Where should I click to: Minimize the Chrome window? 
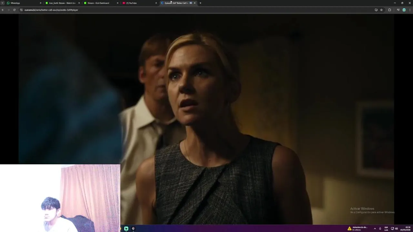coord(395,3)
